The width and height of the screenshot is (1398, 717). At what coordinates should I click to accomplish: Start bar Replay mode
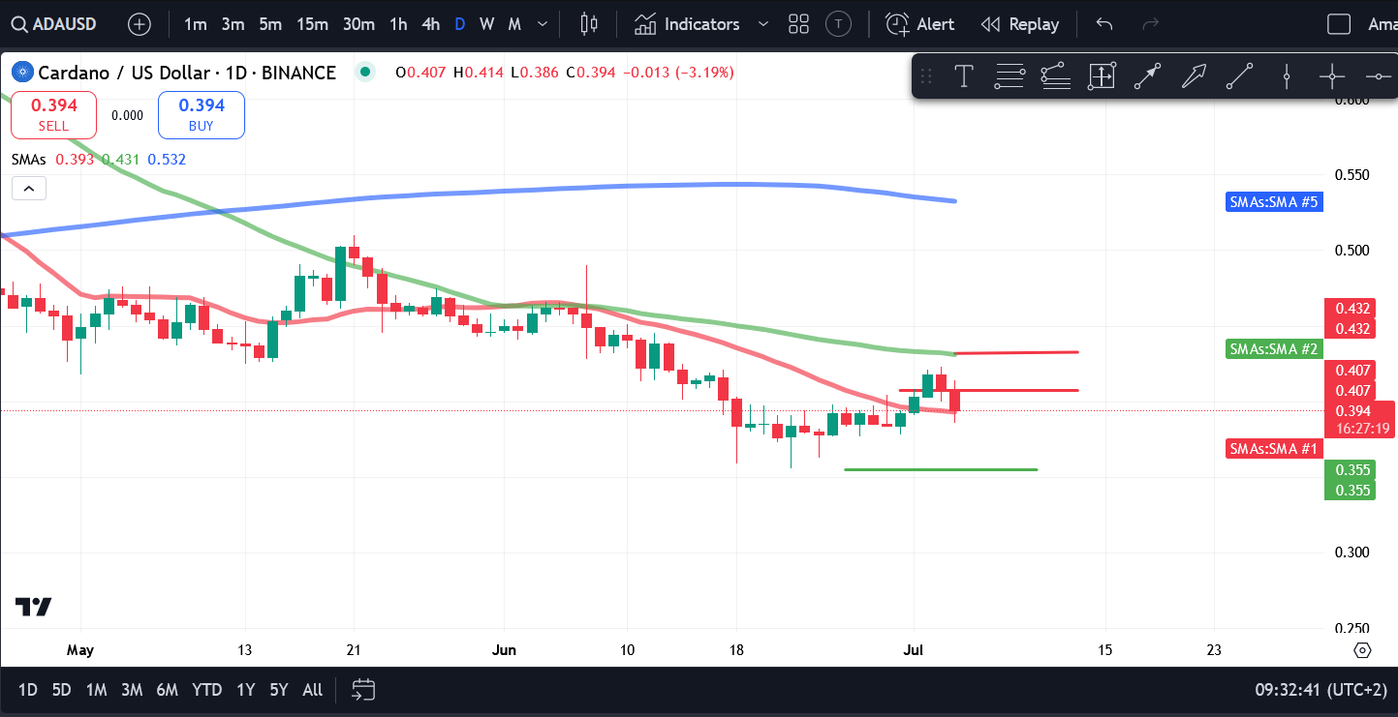click(x=1020, y=24)
